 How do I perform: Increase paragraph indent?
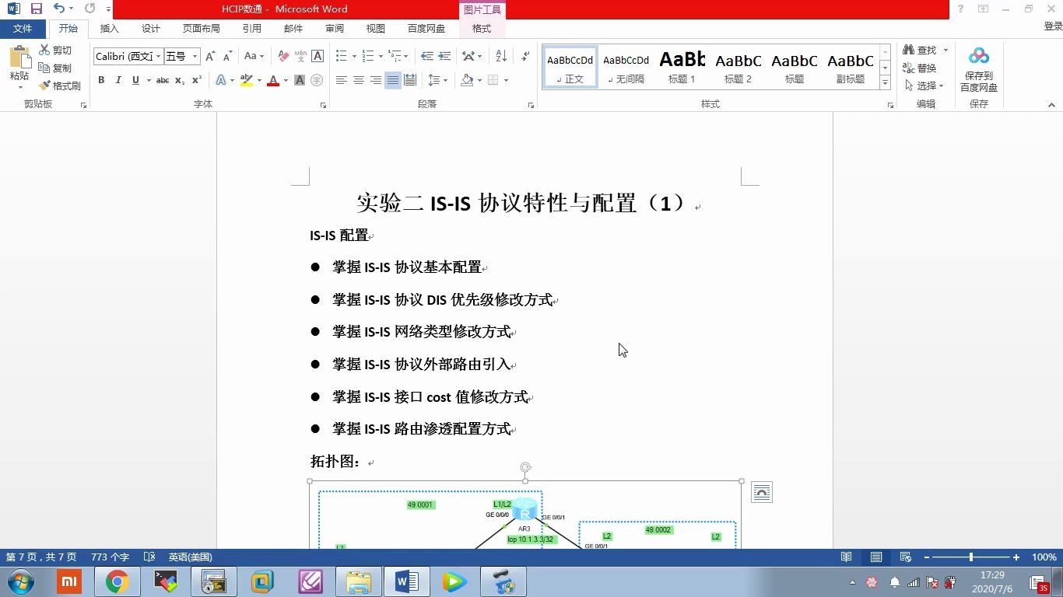tap(444, 56)
